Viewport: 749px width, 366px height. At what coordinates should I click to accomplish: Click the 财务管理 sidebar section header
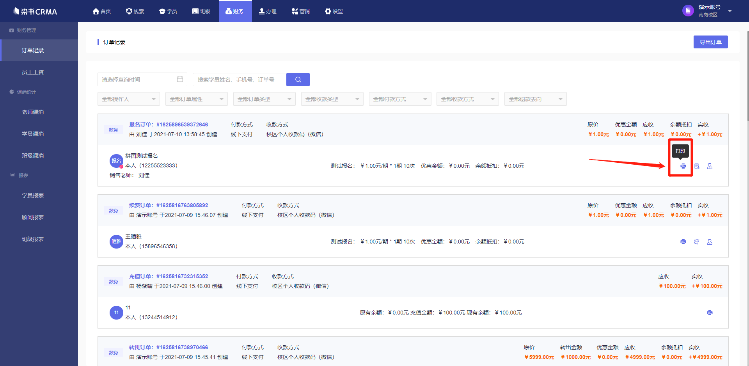pos(23,30)
